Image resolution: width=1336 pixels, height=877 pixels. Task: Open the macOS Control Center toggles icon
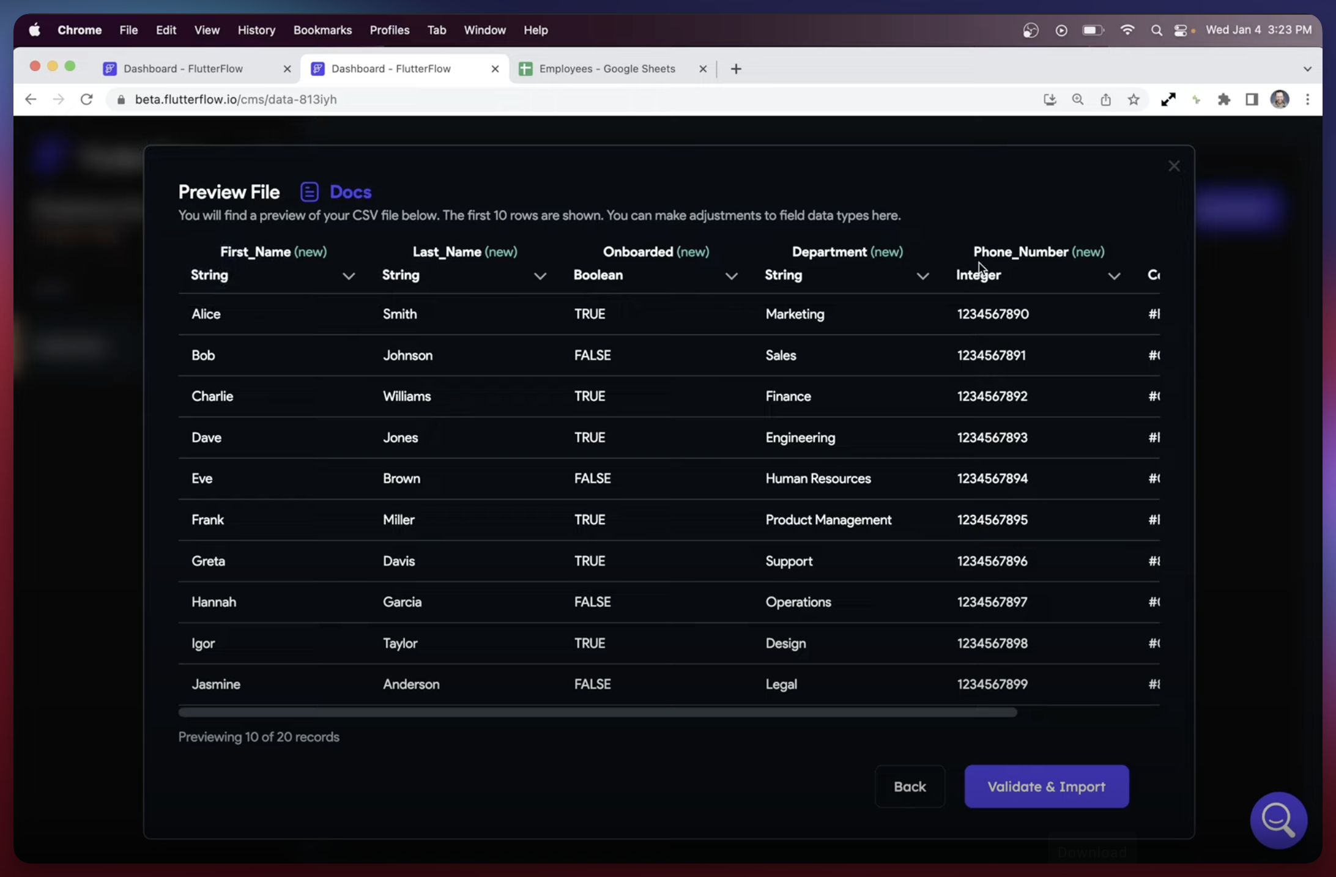tap(1181, 29)
